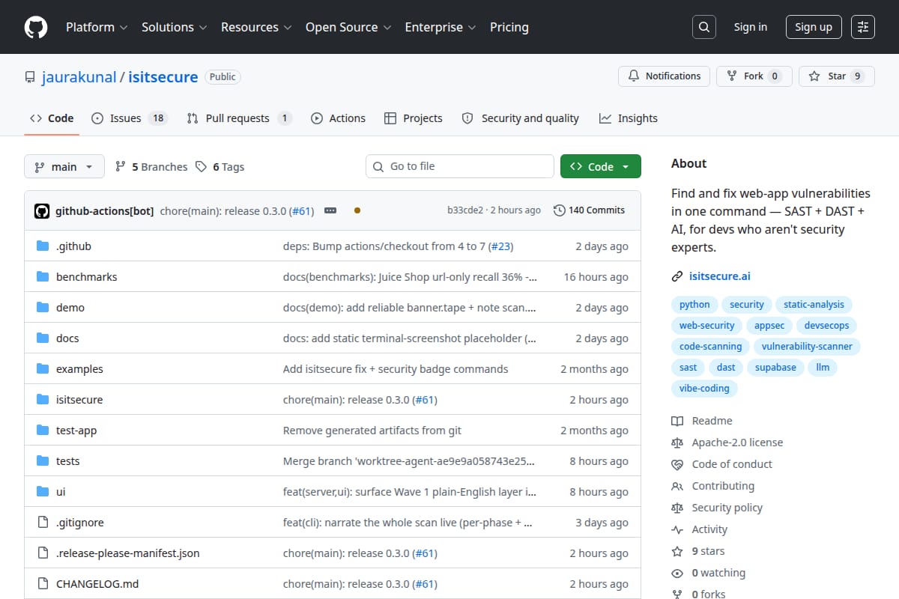Switch to the Insights tab
This screenshot has height=599, width=899.
click(629, 118)
